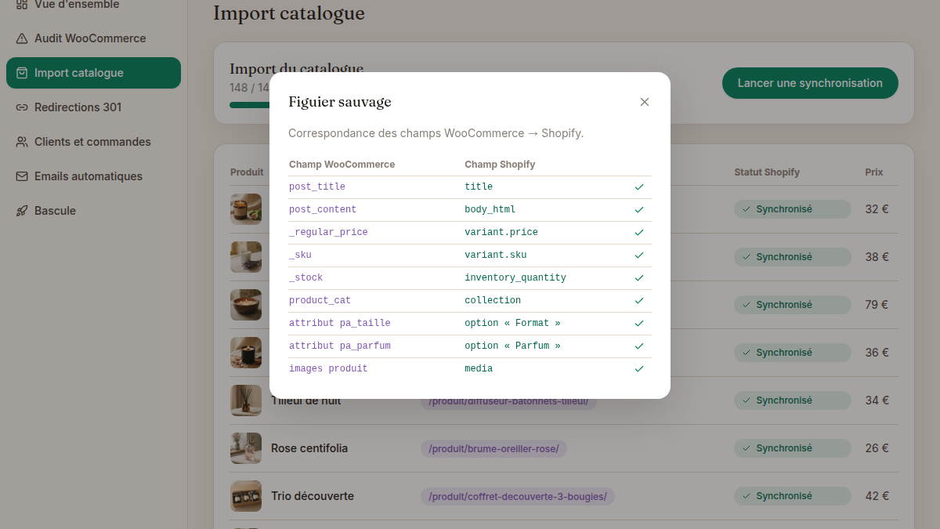Image resolution: width=940 pixels, height=529 pixels.
Task: Click the Shopify field body_html
Action: pos(490,210)
